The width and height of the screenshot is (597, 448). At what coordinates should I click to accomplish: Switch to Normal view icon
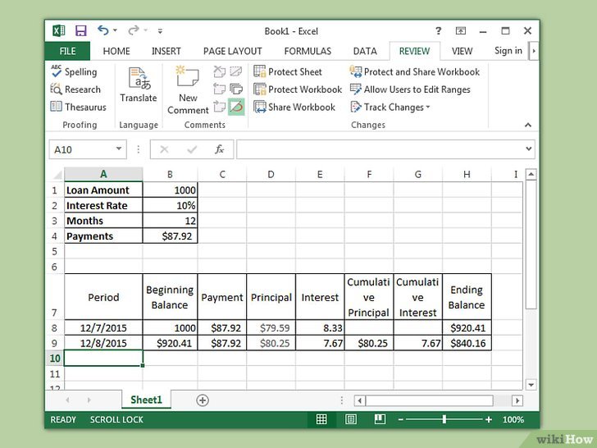(321, 419)
